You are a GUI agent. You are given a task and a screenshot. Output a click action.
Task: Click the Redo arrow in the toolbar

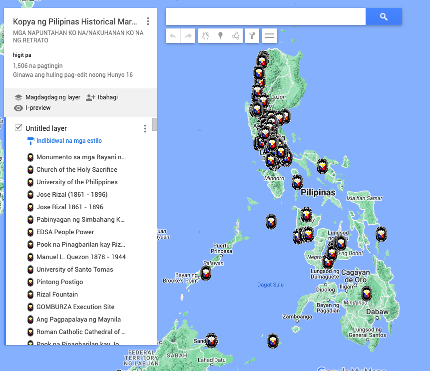click(x=188, y=35)
